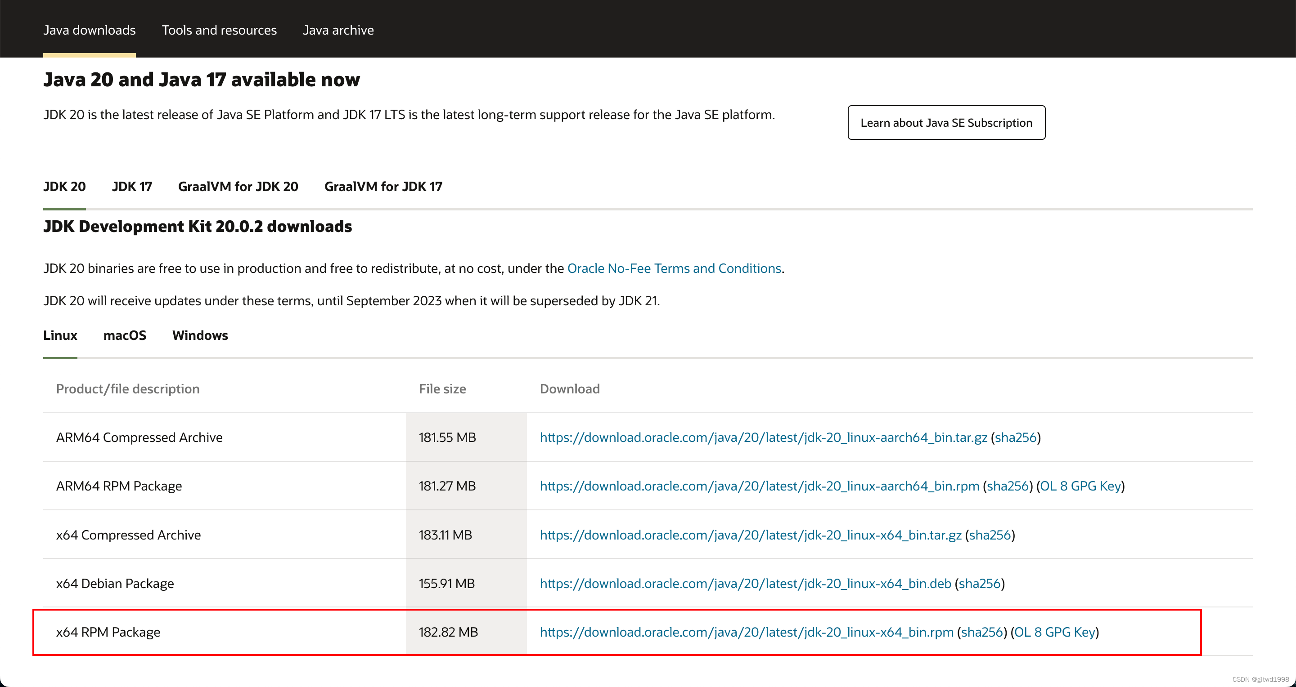Select the x64 RPM Package row label
The width and height of the screenshot is (1296, 687).
[x=108, y=632]
